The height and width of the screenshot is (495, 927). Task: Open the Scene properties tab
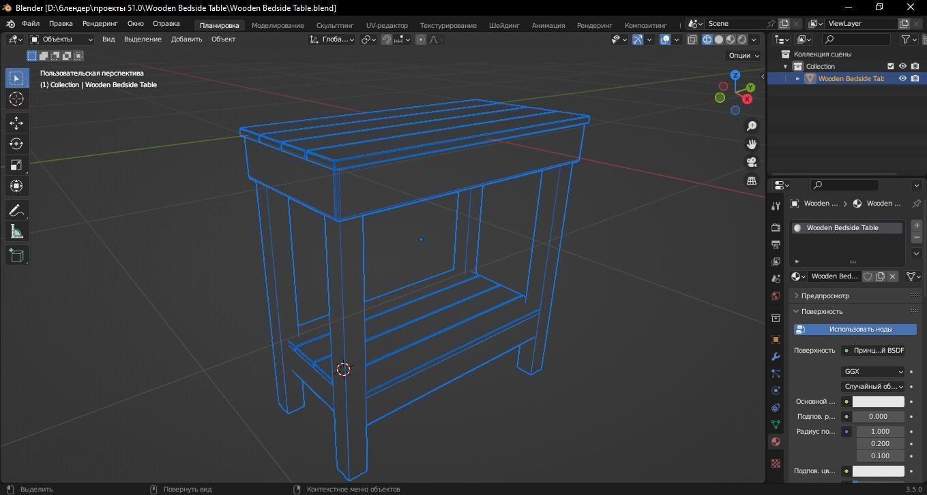[776, 278]
